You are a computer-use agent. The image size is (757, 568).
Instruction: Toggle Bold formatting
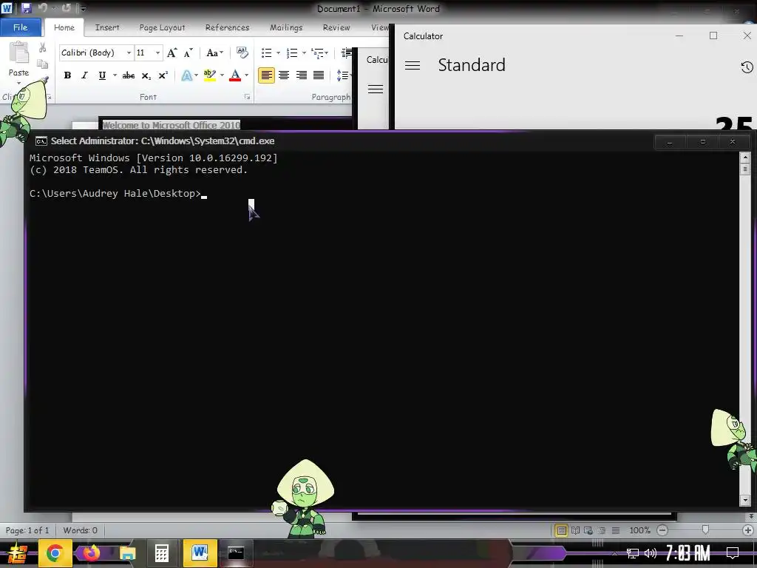pos(67,75)
